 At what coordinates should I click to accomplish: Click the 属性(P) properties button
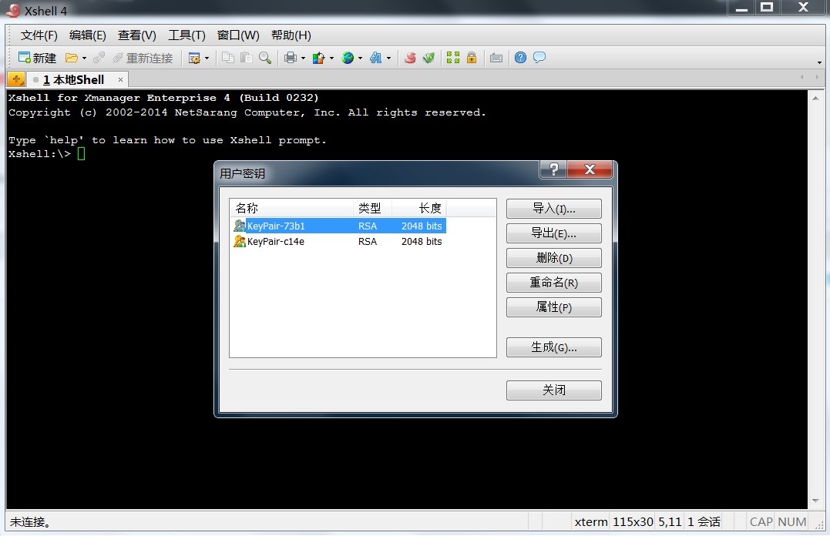[553, 307]
